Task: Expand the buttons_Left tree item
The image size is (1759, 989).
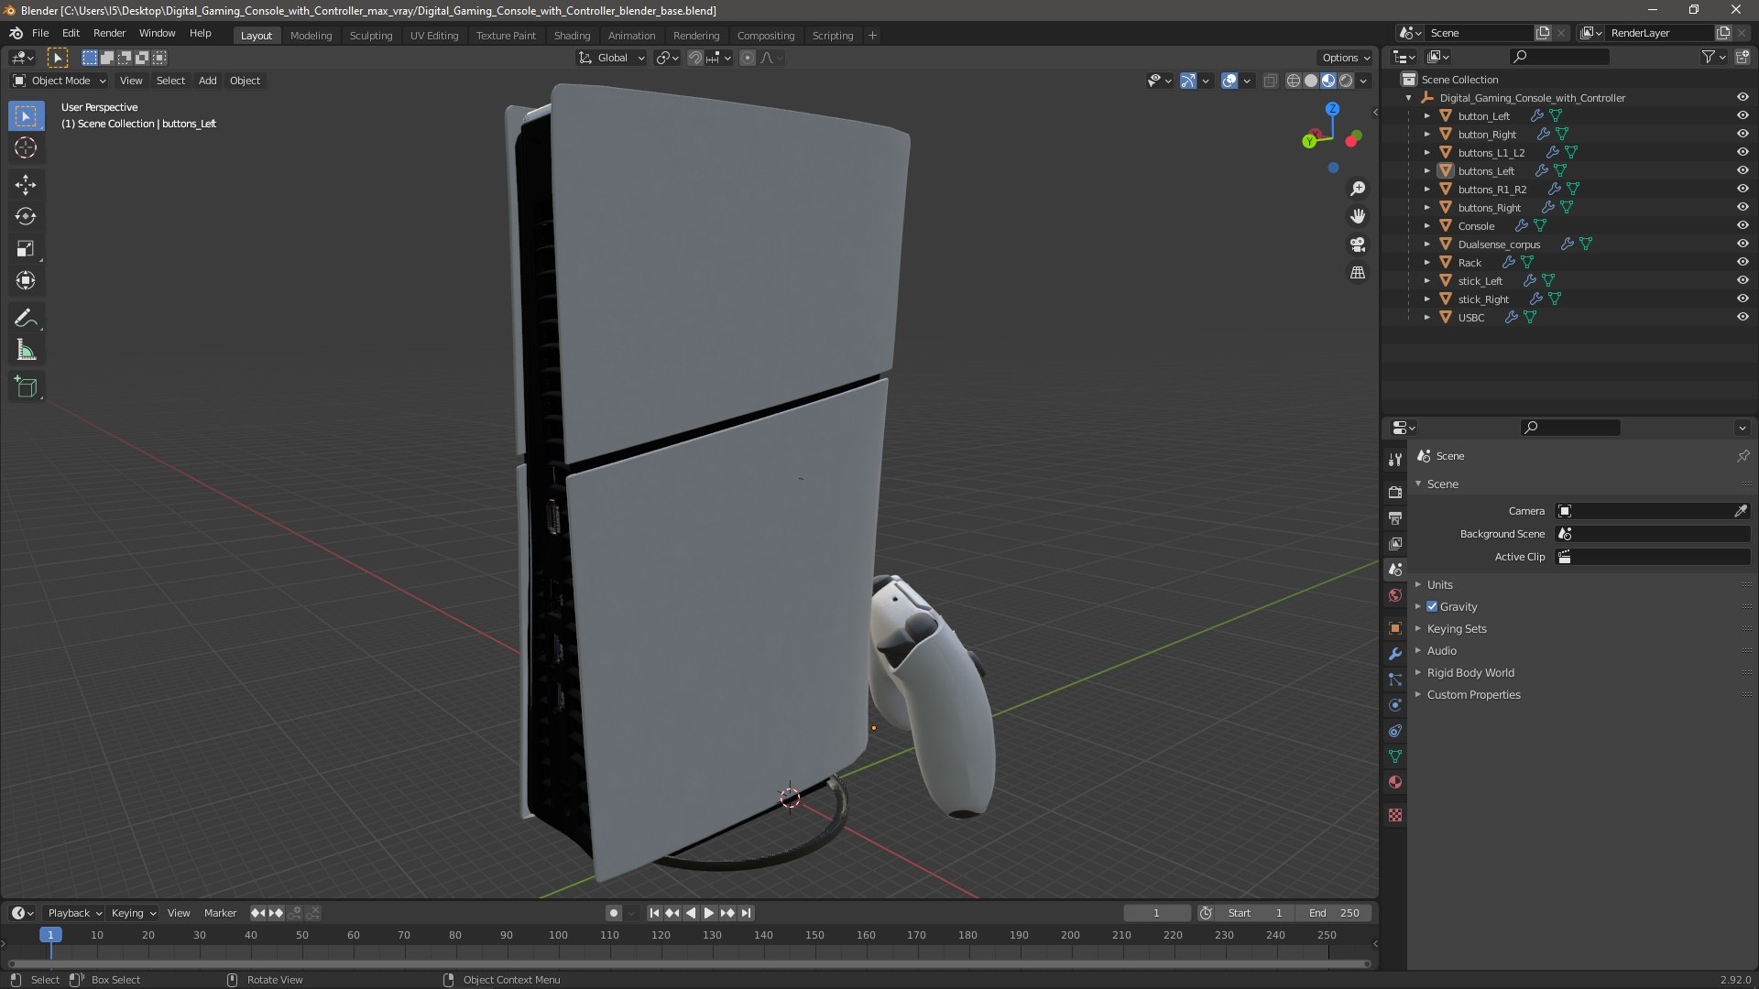Action: tap(1427, 171)
